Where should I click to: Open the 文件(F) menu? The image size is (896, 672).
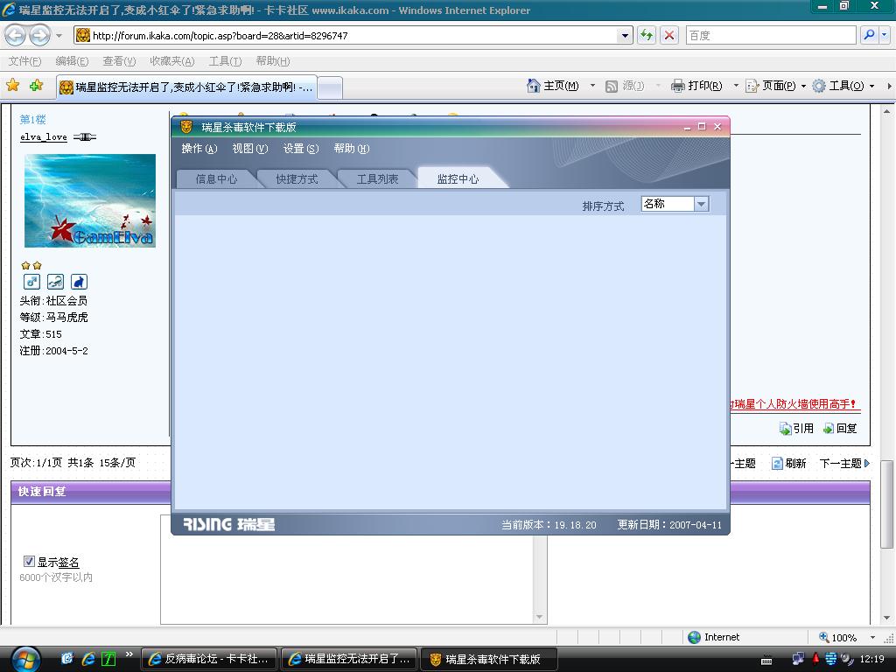coord(24,61)
